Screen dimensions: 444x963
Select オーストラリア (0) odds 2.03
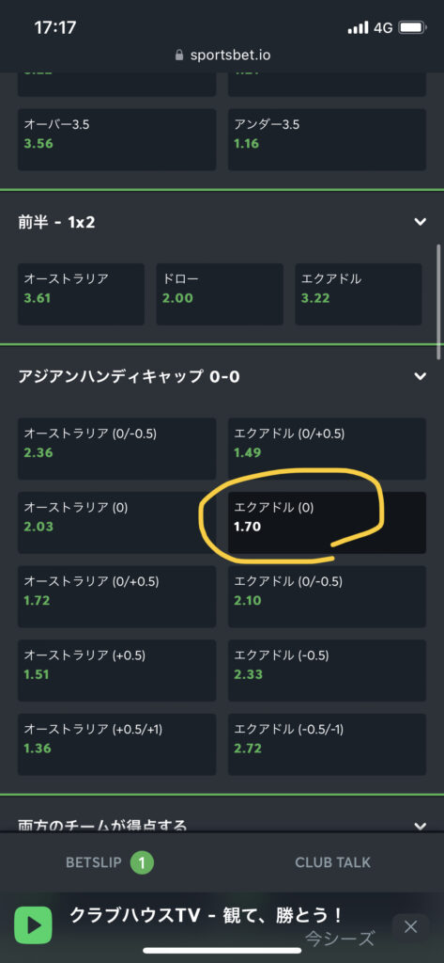pos(116,523)
